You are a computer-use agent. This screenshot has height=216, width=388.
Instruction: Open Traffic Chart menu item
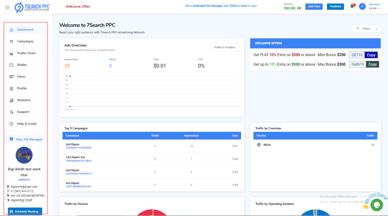coord(25,53)
